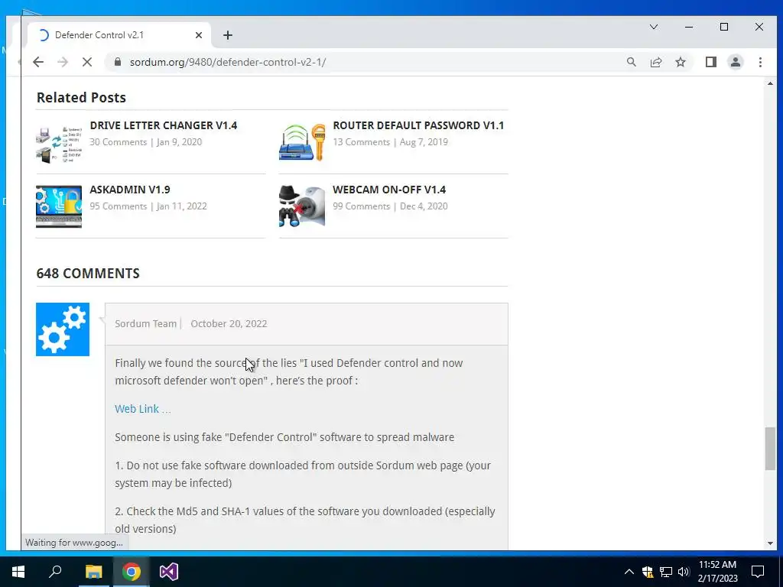Open the Drive Letter Changer thumbnail
This screenshot has height=587, width=783.
pyautogui.click(x=59, y=144)
